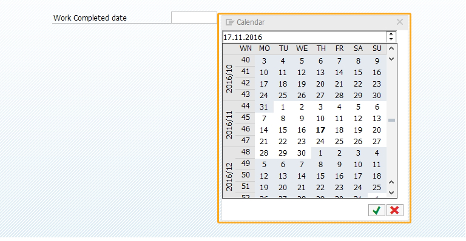Open the Calendar window menu icon
Image resolution: width=466 pixels, height=241 pixels.
point(230,22)
